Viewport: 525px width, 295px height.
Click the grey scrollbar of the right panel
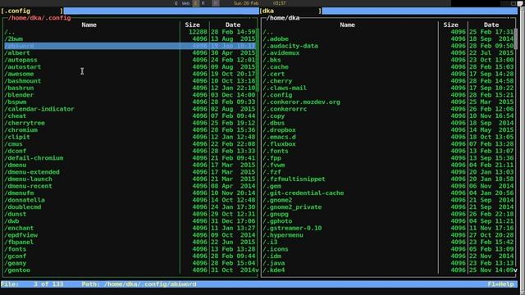(516, 39)
